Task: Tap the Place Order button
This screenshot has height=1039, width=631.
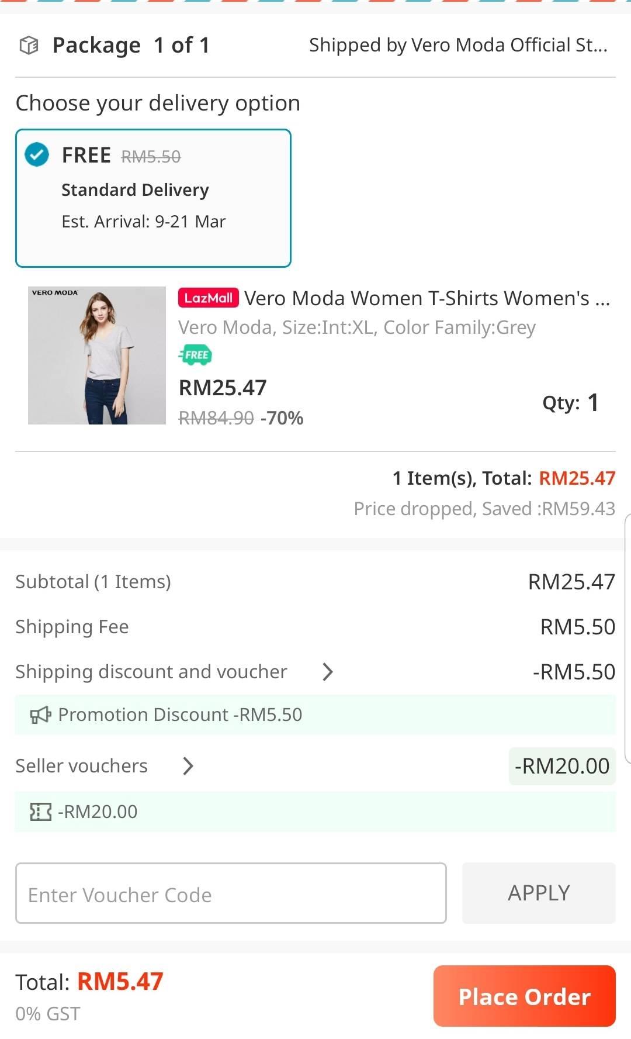Action: pyautogui.click(x=525, y=996)
